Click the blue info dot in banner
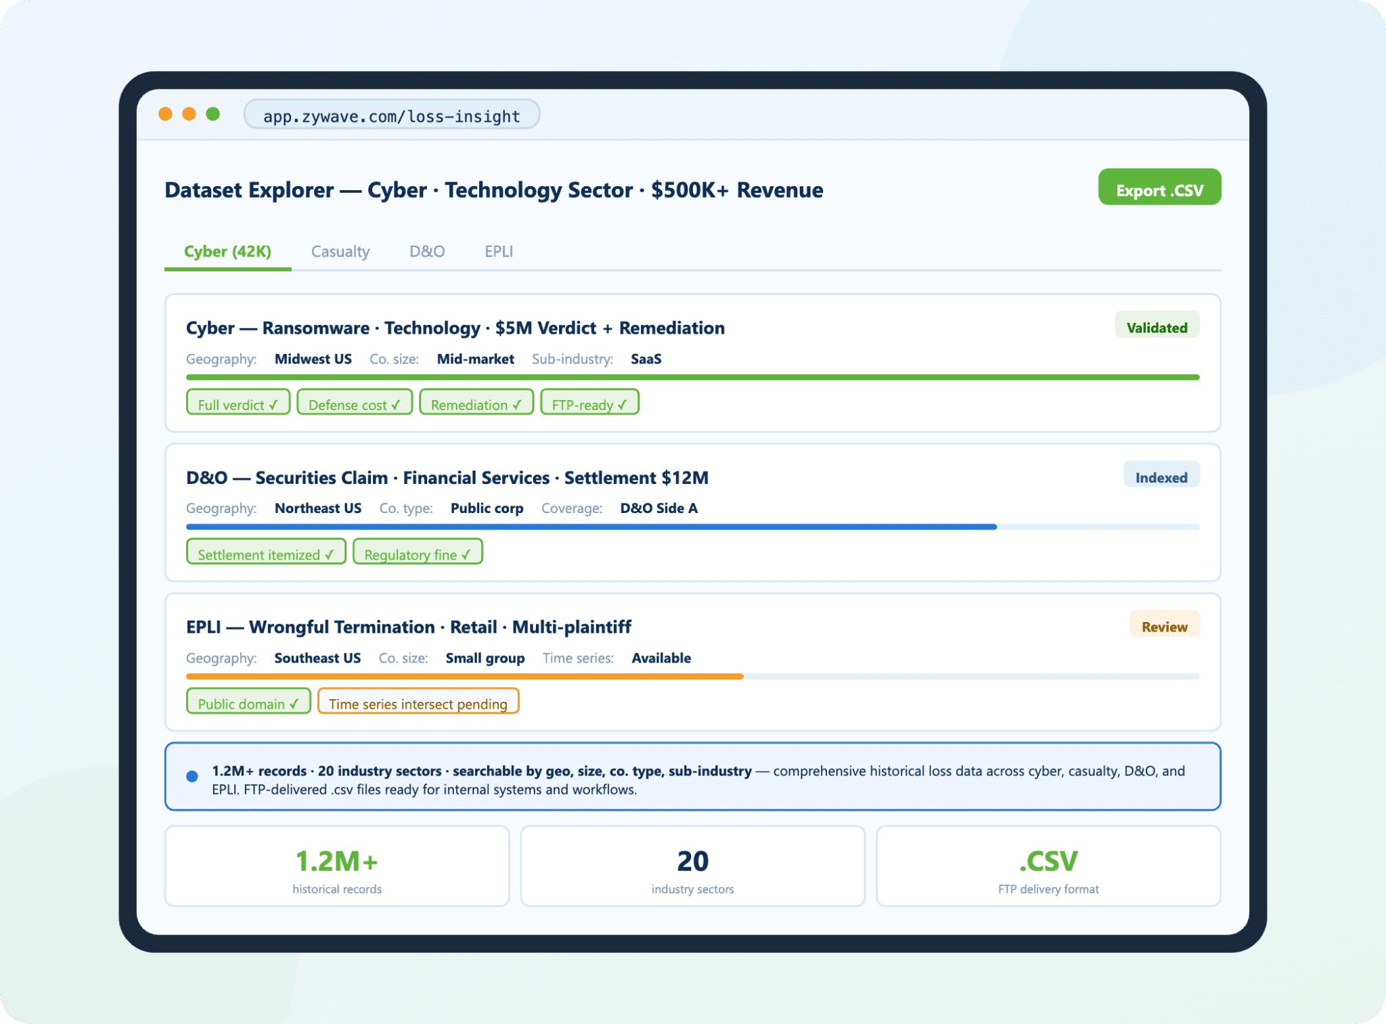 click(x=192, y=776)
